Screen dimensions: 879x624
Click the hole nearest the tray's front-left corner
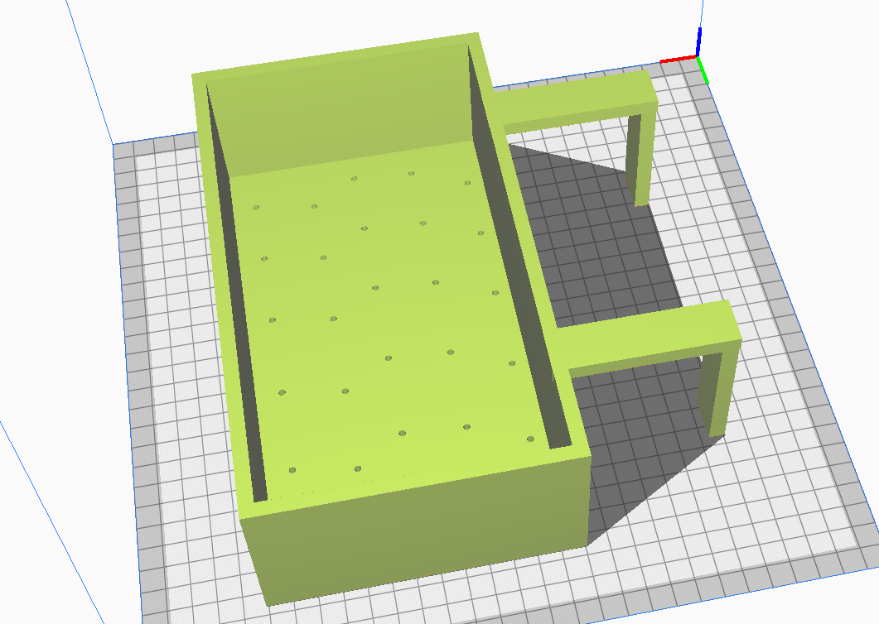pyautogui.click(x=292, y=470)
